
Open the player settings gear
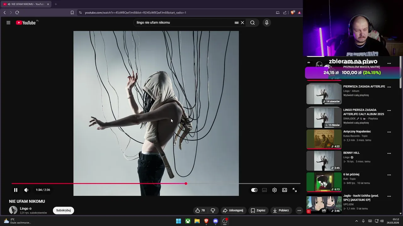(x=275, y=190)
